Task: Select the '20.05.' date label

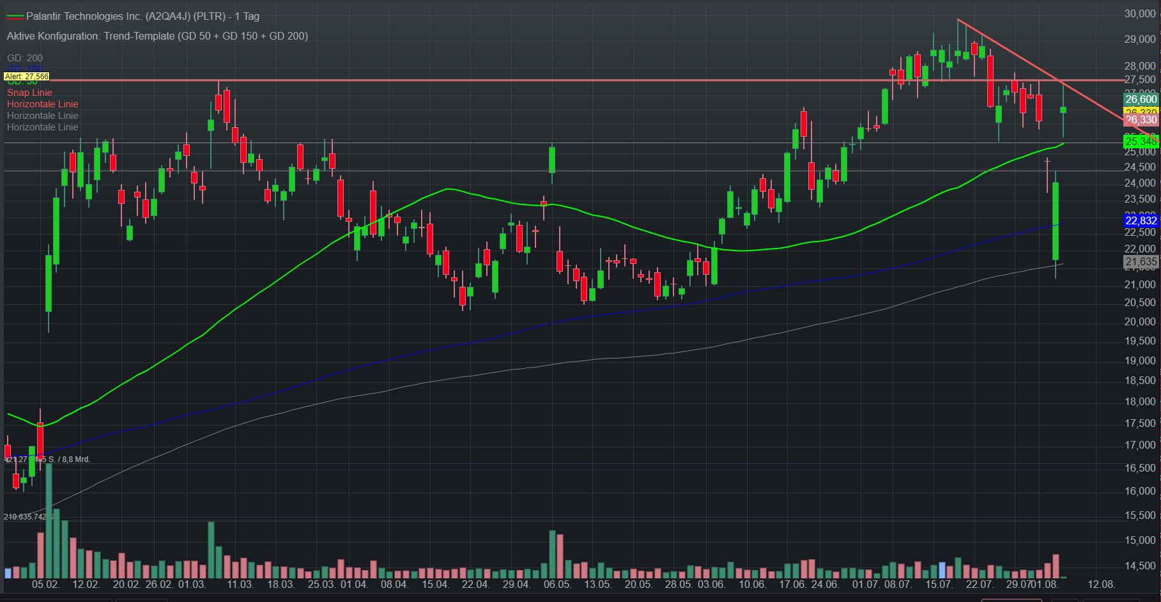Action: coord(638,584)
